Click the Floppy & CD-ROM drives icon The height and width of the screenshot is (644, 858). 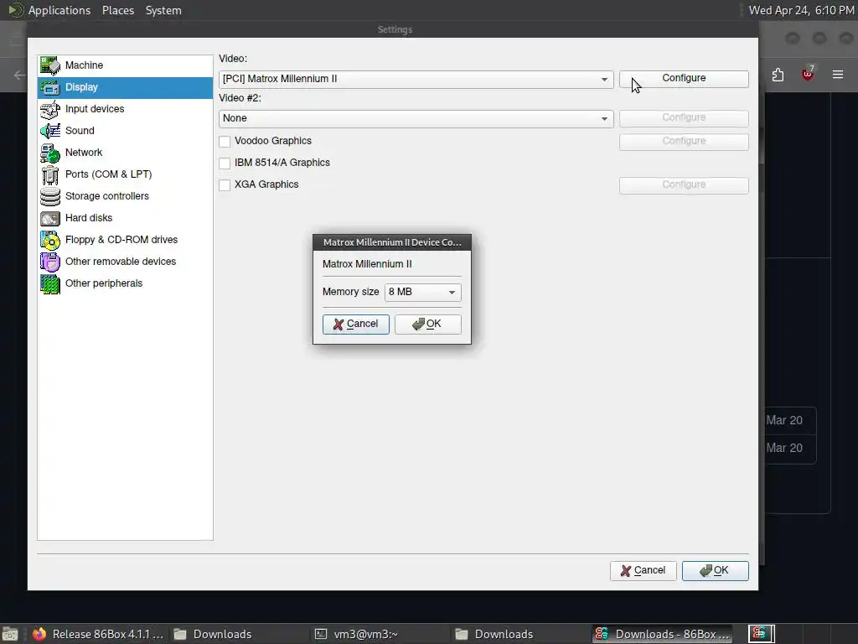click(49, 240)
